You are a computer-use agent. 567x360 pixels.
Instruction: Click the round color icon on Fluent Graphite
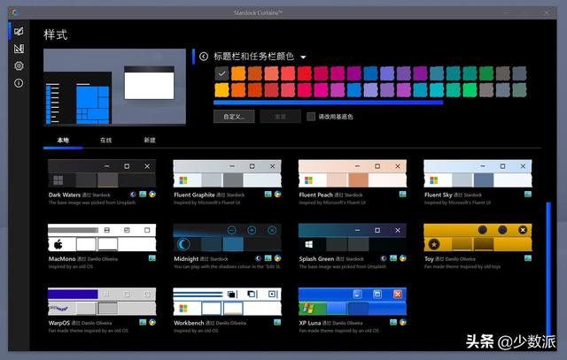[x=277, y=195]
